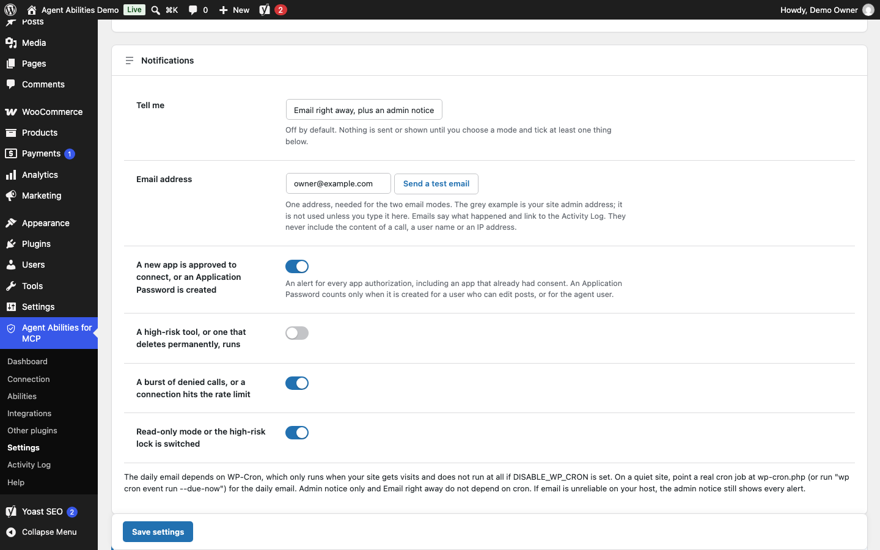Viewport: 880px width, 550px height.
Task: Open the Connection submenu item
Action: click(29, 380)
